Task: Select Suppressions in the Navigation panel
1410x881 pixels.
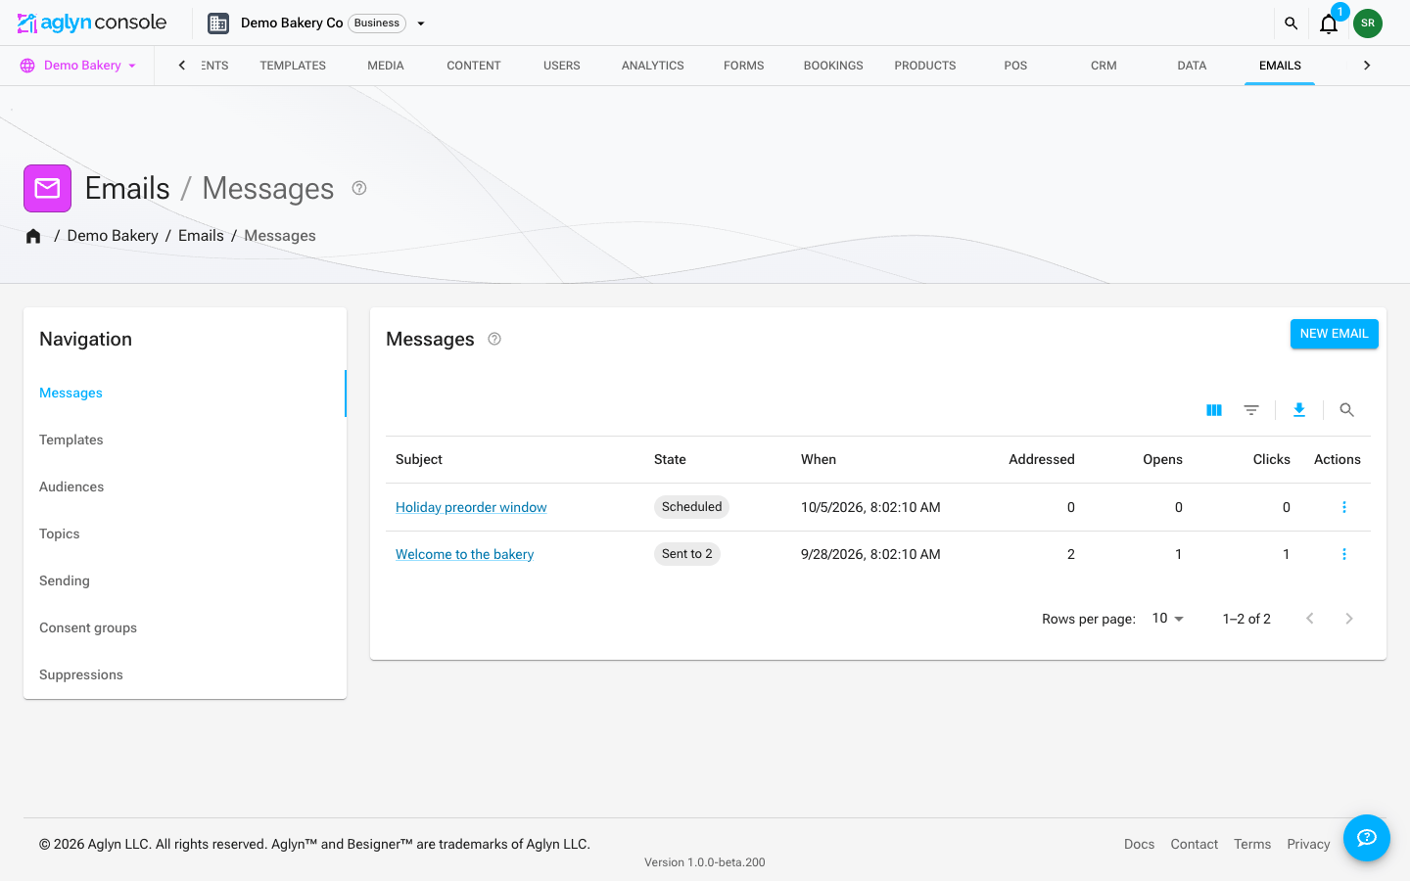Action: coord(185,674)
